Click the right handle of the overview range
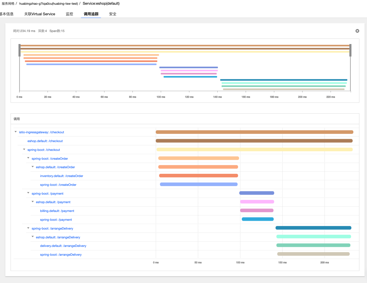 (x=350, y=50)
